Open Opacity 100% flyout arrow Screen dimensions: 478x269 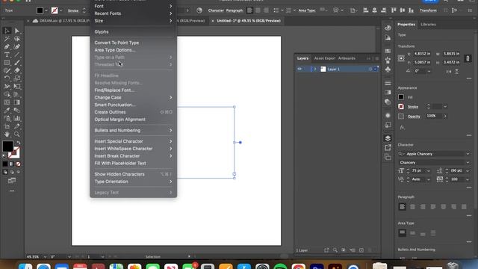click(x=445, y=117)
